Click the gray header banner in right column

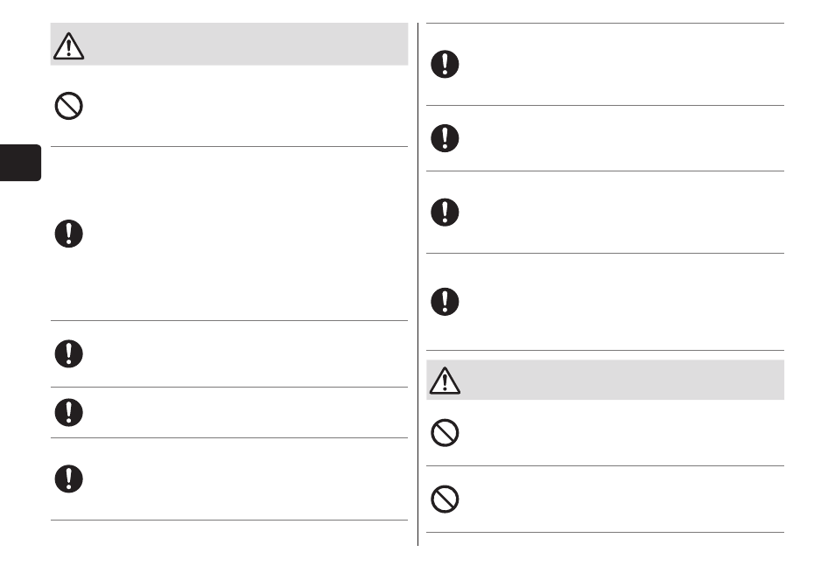(605, 380)
